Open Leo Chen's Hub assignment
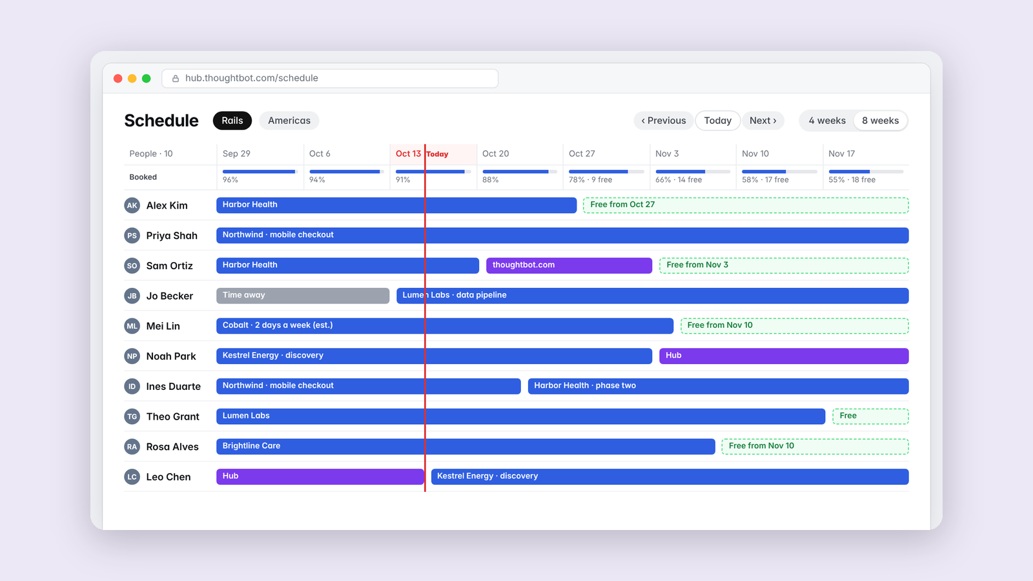This screenshot has height=581, width=1033. (x=320, y=477)
